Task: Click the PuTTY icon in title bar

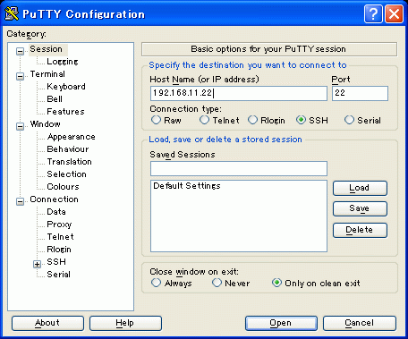Action: pyautogui.click(x=12, y=13)
